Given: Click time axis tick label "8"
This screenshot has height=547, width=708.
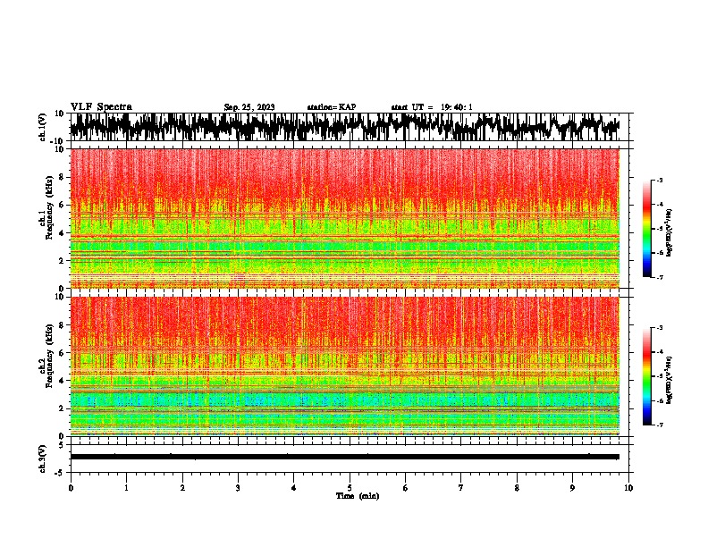Looking at the screenshot, I should pyautogui.click(x=517, y=488).
